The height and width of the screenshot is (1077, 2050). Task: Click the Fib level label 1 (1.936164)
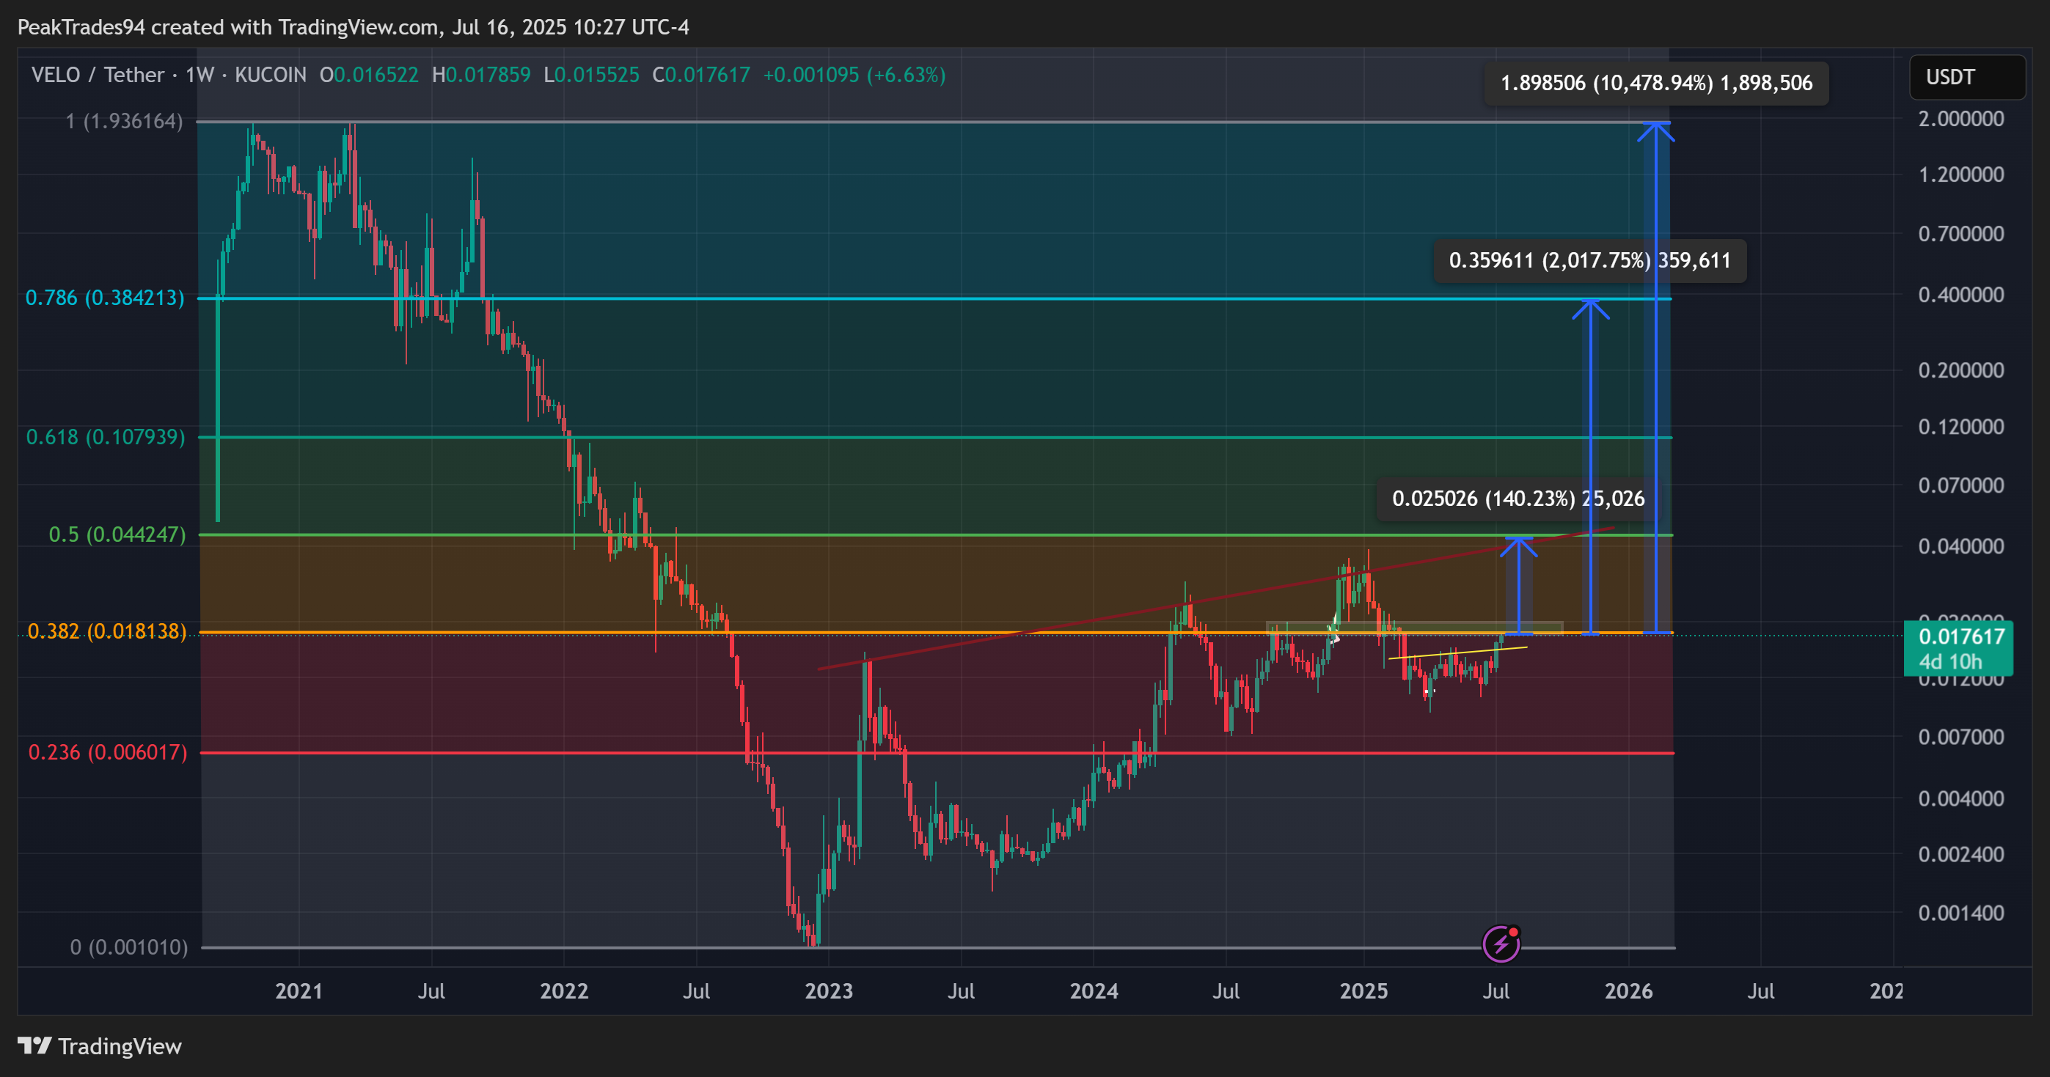coord(124,121)
